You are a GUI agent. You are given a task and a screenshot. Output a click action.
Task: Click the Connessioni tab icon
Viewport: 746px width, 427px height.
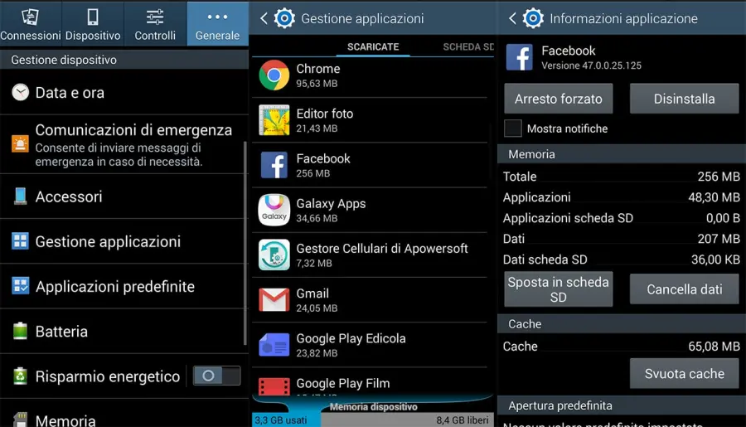coord(31,17)
